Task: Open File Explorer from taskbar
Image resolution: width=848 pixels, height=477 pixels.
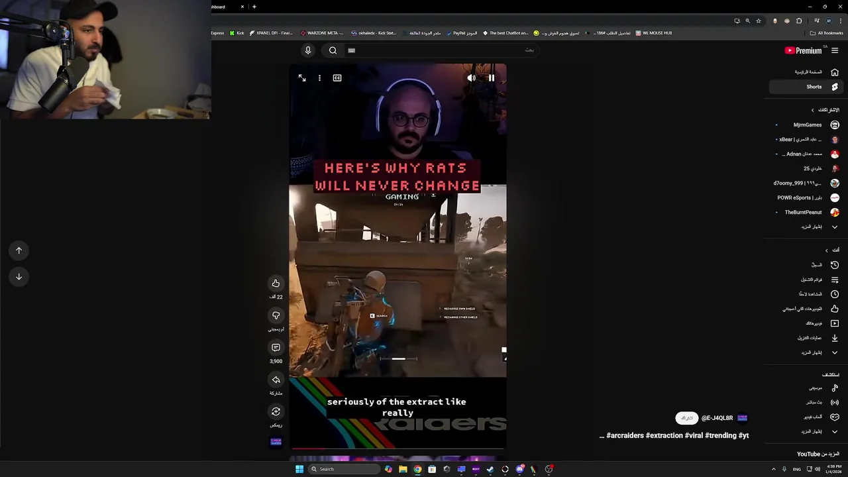Action: click(x=403, y=469)
